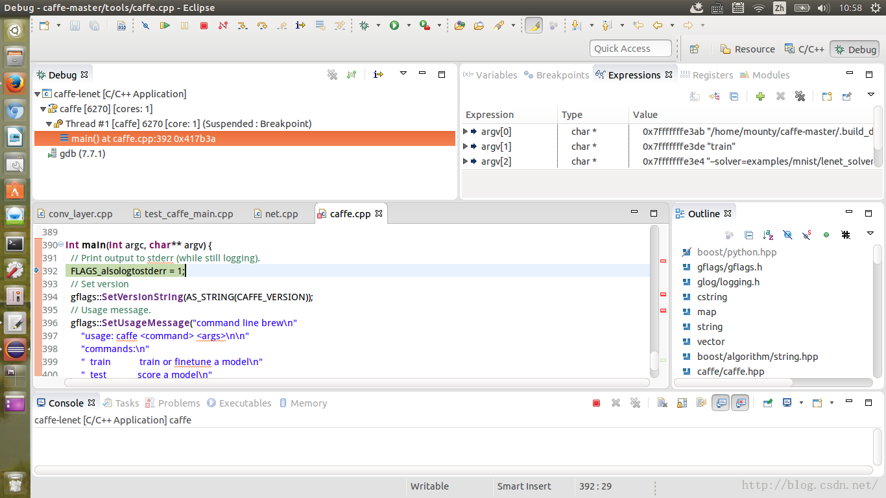Click the Resume debug toolbar icon
Screen dimensions: 886x498
165,25
